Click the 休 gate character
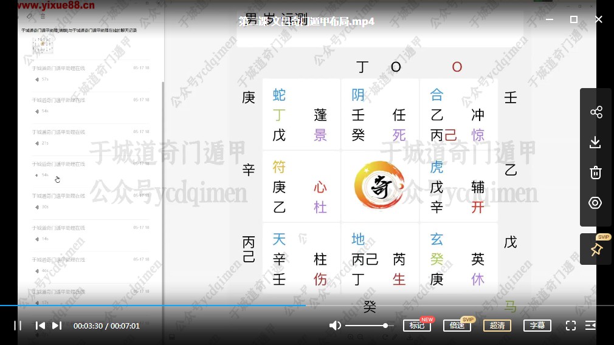Image resolution: width=614 pixels, height=345 pixels. click(478, 279)
